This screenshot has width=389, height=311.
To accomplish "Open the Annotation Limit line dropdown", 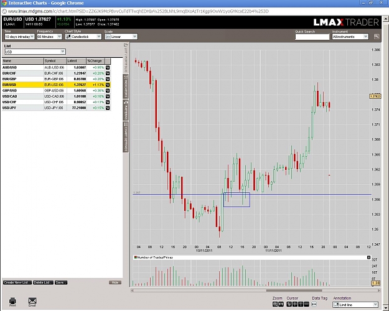I will tap(355, 305).
